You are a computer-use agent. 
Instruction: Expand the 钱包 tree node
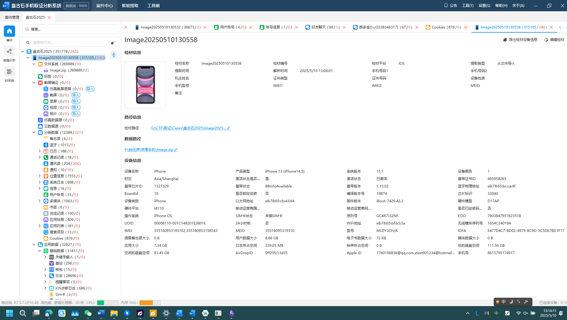tap(45, 270)
